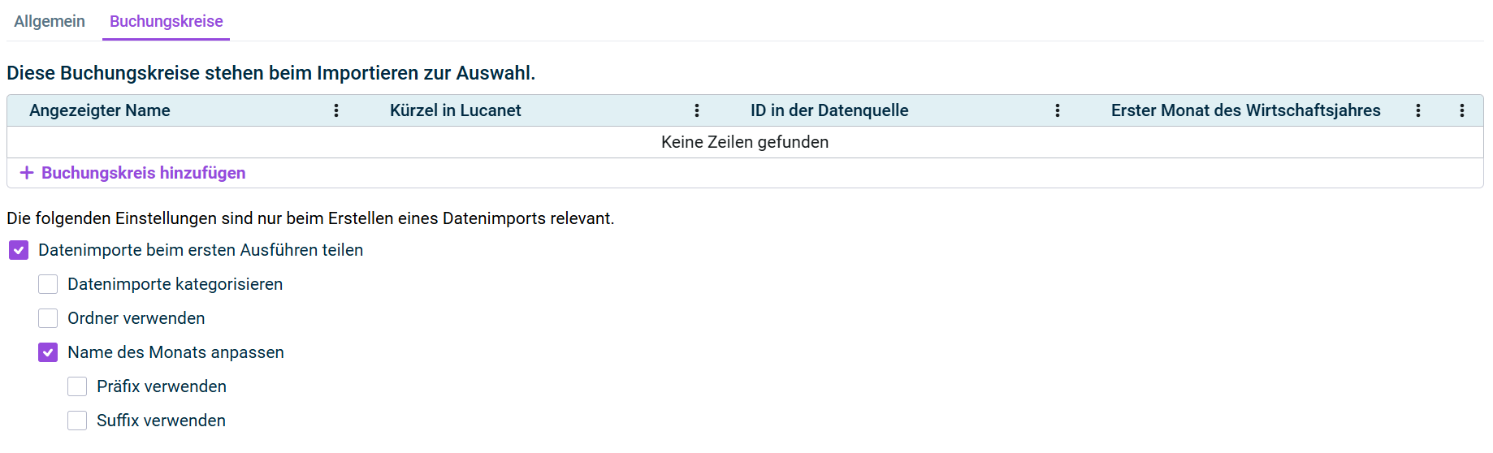
Task: Select the Buchungskreise tab
Action: (x=166, y=21)
